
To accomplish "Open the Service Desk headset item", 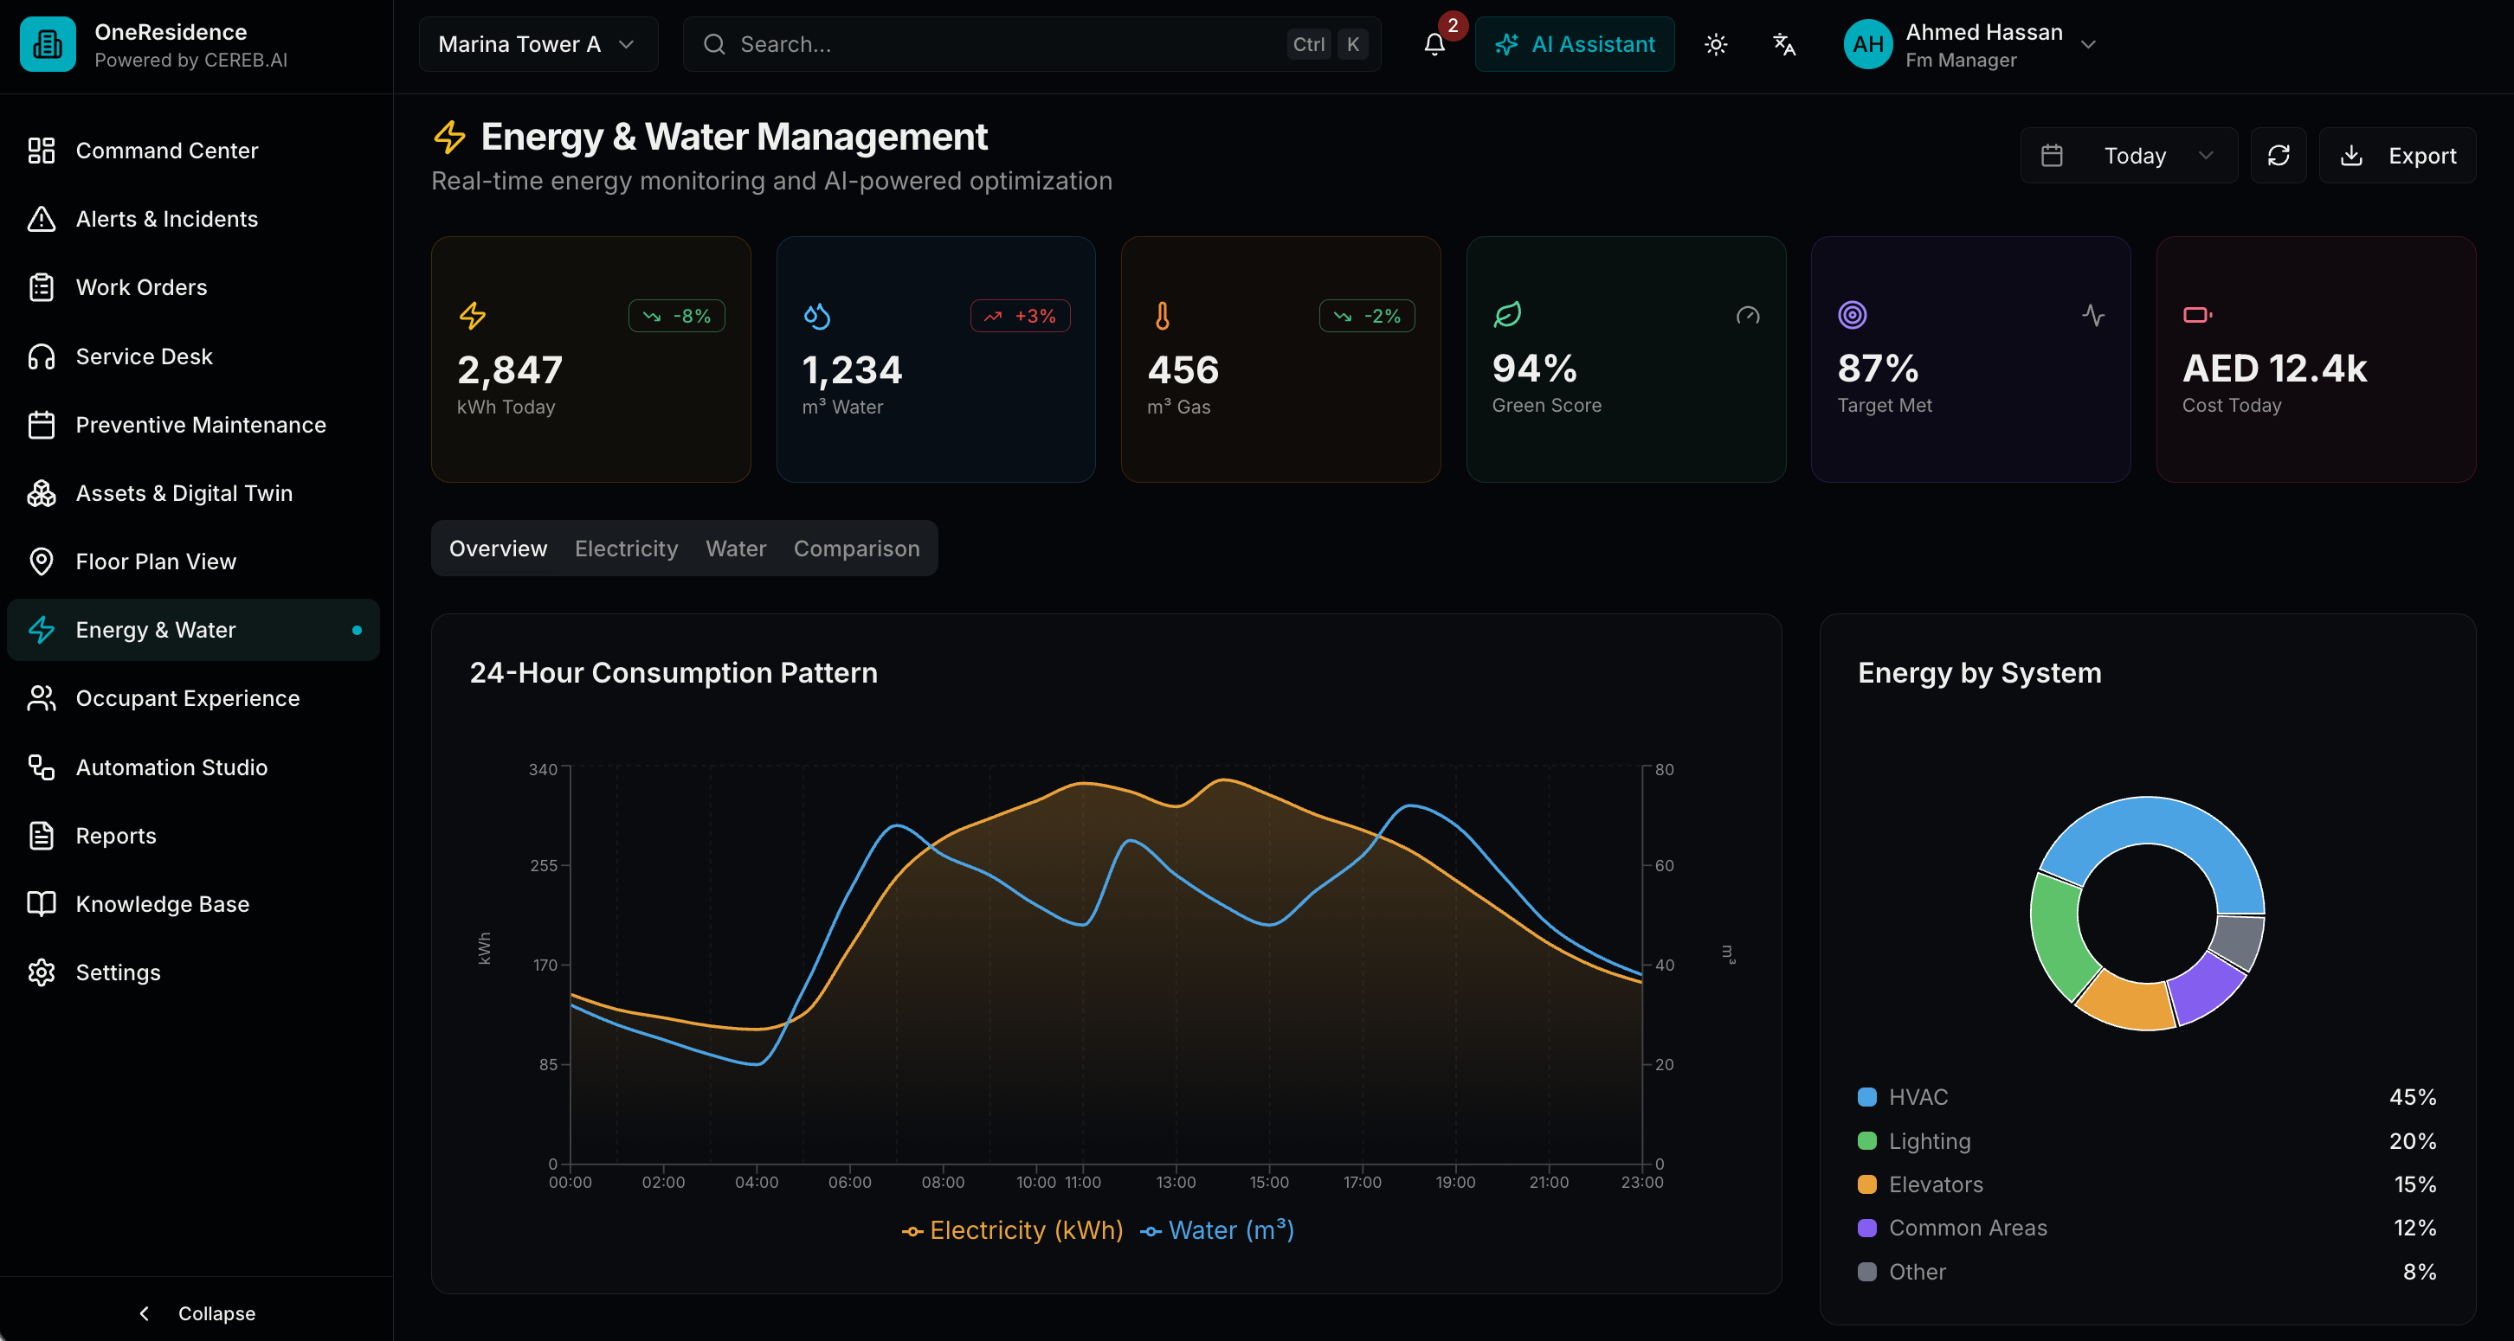I will (x=144, y=357).
